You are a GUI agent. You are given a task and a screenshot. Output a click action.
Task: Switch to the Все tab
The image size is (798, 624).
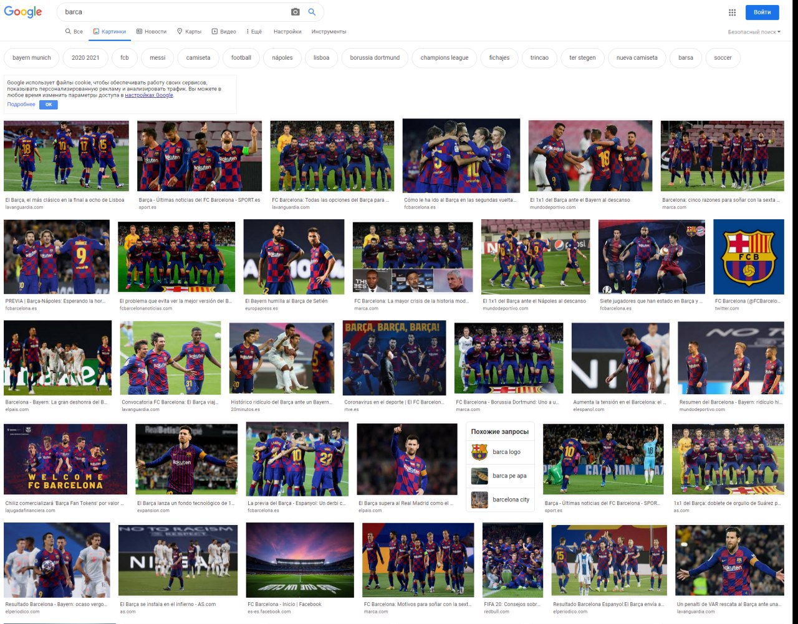74,31
